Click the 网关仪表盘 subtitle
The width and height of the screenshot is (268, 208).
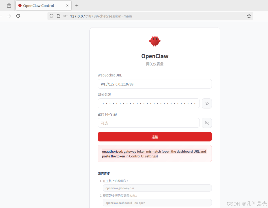click(155, 64)
